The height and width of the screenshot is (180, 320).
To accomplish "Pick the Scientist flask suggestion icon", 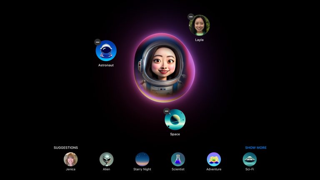I will (178, 159).
